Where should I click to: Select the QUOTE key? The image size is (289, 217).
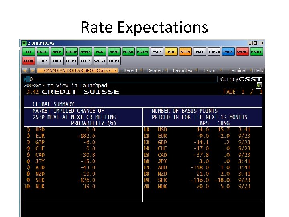click(71, 52)
